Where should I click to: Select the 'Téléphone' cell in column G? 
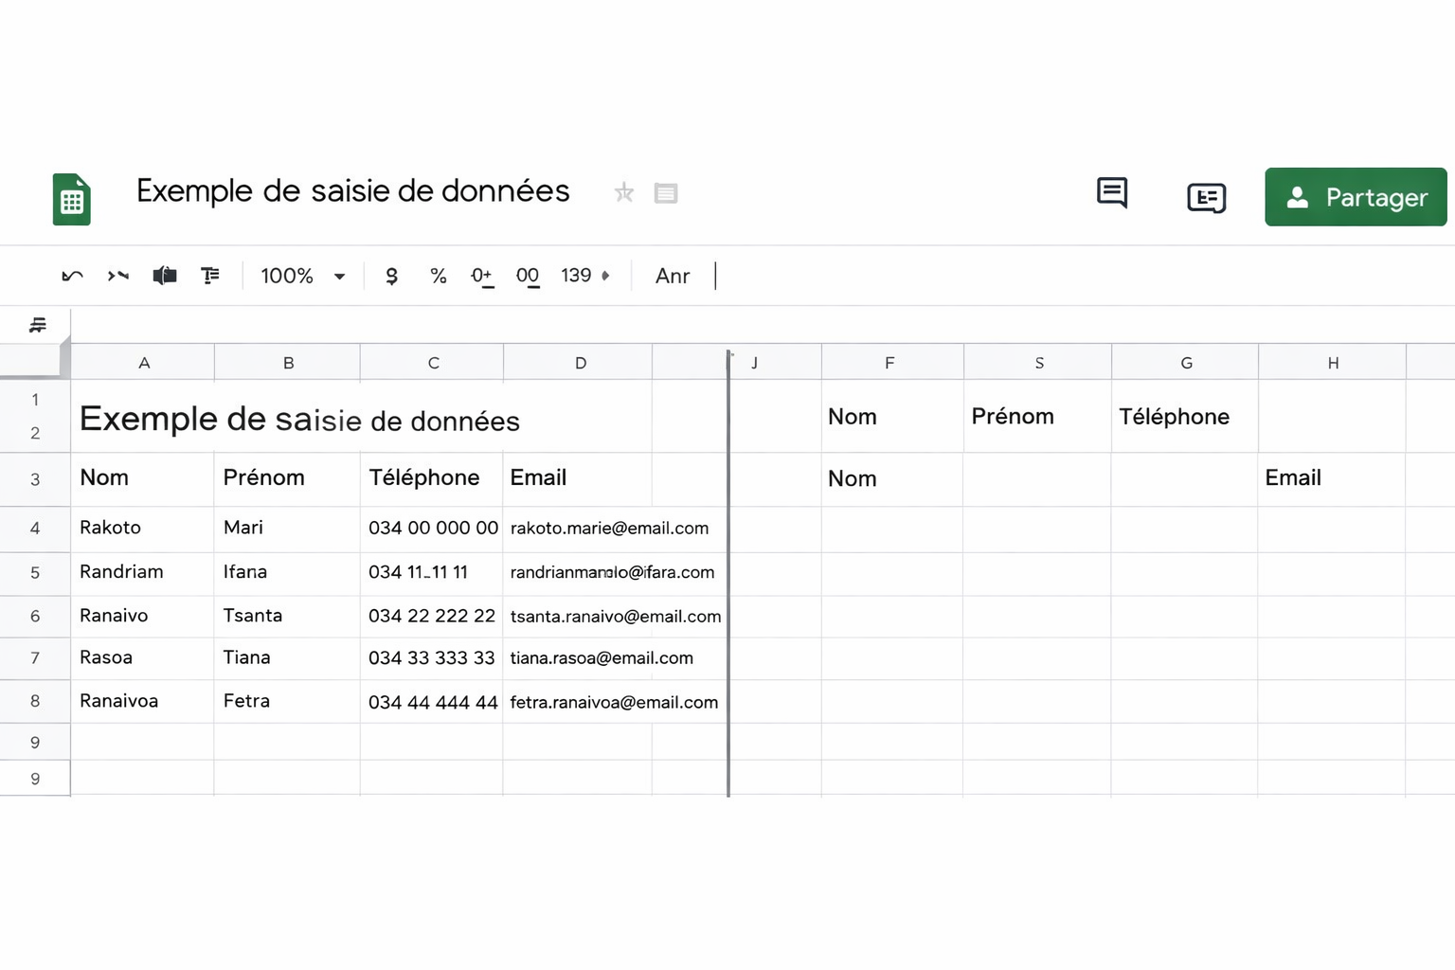(1185, 417)
